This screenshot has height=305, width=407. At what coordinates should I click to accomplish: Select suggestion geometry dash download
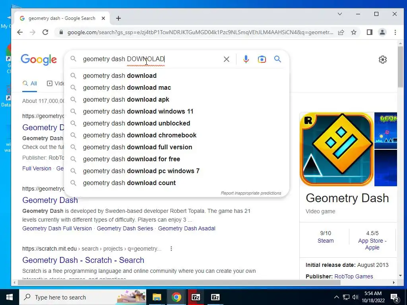(x=176, y=76)
